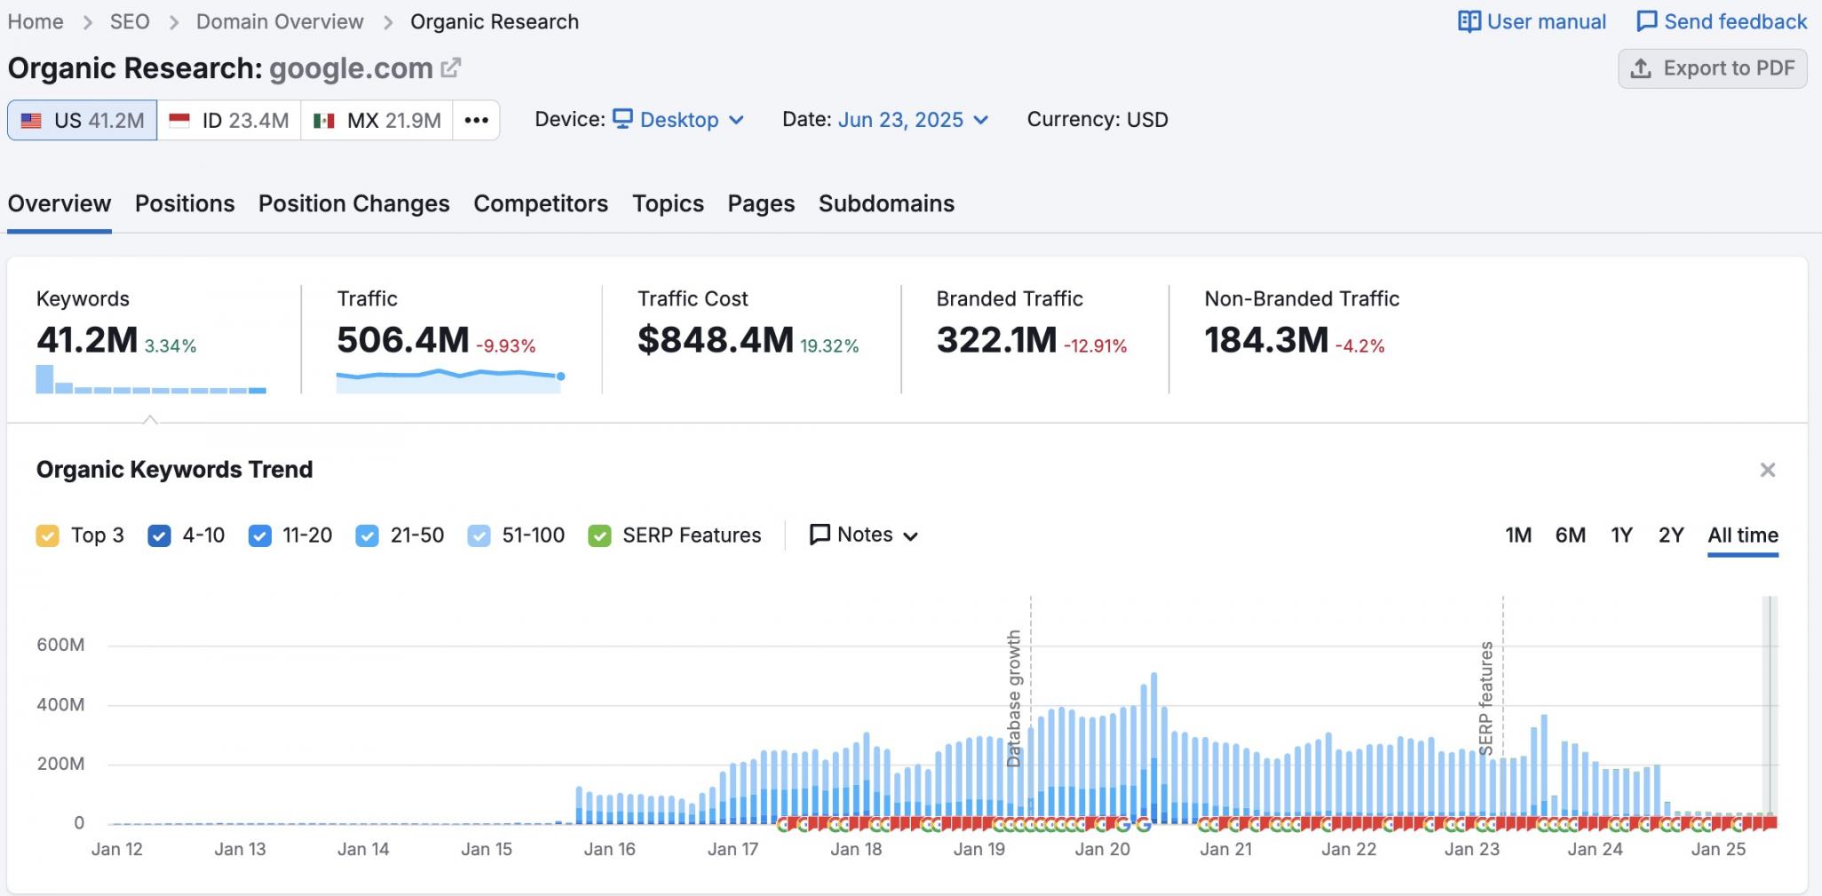Toggle the SERP Features checkbox
This screenshot has height=896, width=1822.
click(x=599, y=535)
